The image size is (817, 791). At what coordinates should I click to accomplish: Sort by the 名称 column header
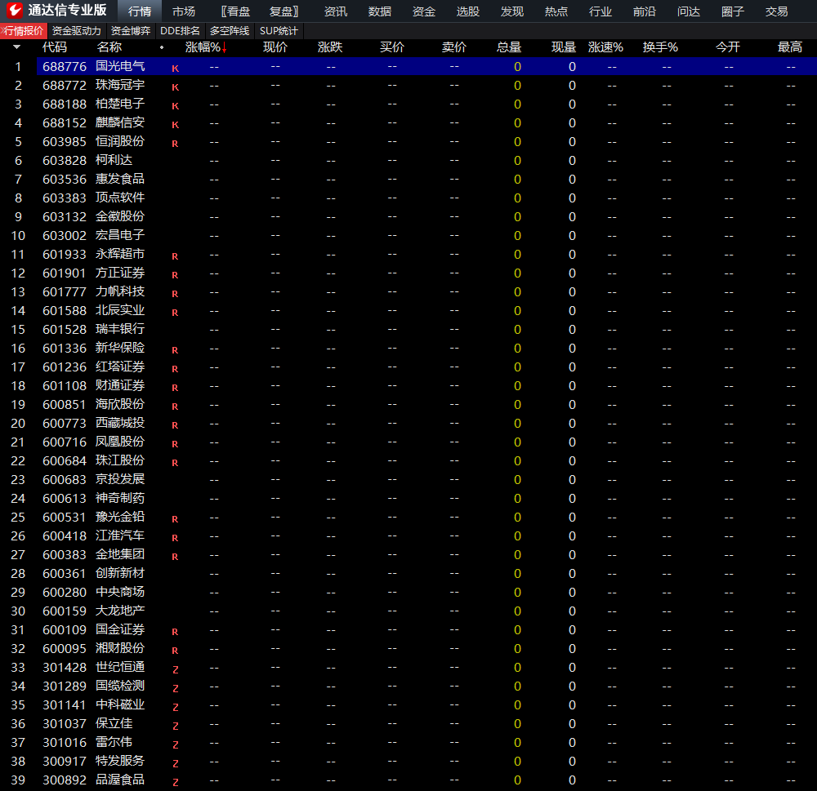click(x=109, y=47)
